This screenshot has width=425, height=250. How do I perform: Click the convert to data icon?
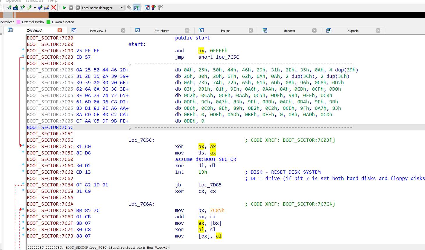(16, 8)
